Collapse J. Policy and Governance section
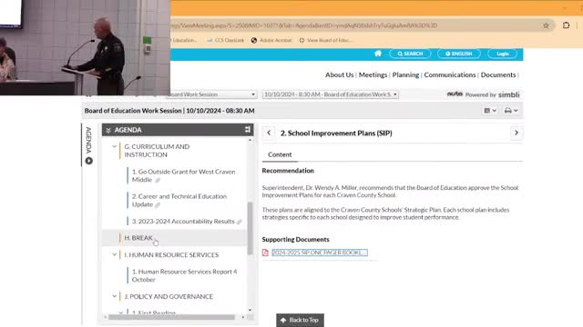 click(115, 296)
